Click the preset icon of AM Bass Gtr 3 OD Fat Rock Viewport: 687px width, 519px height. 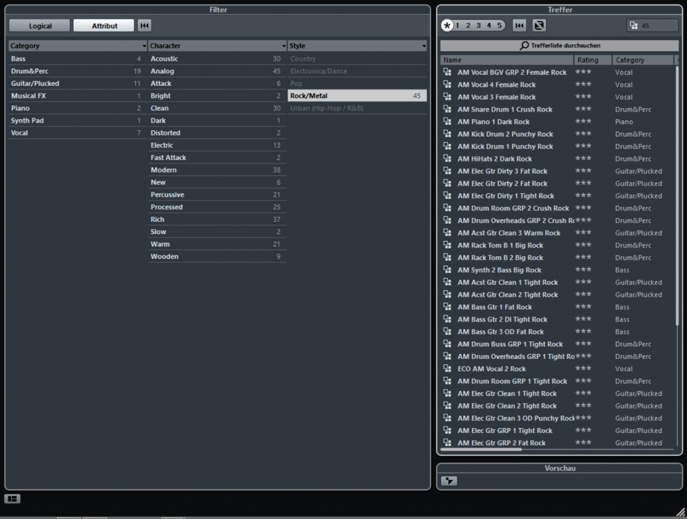click(447, 331)
